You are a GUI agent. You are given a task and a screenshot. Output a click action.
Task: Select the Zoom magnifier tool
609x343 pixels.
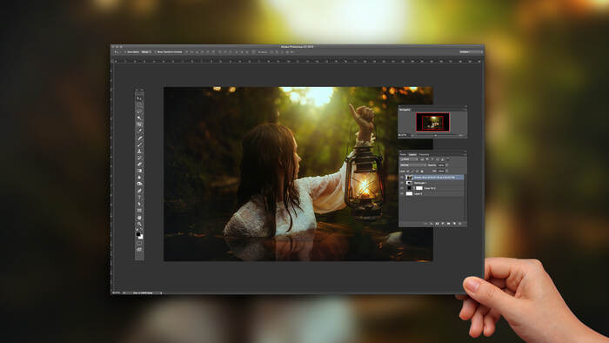tap(139, 224)
